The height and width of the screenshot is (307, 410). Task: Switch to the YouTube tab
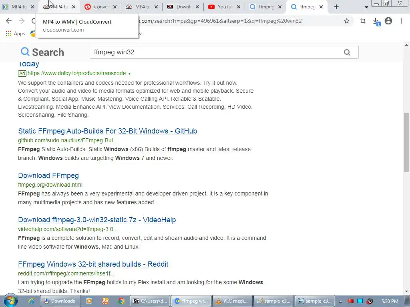221,7
